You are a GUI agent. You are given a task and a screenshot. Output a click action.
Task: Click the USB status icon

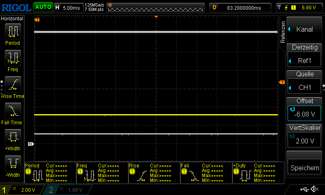304,190
